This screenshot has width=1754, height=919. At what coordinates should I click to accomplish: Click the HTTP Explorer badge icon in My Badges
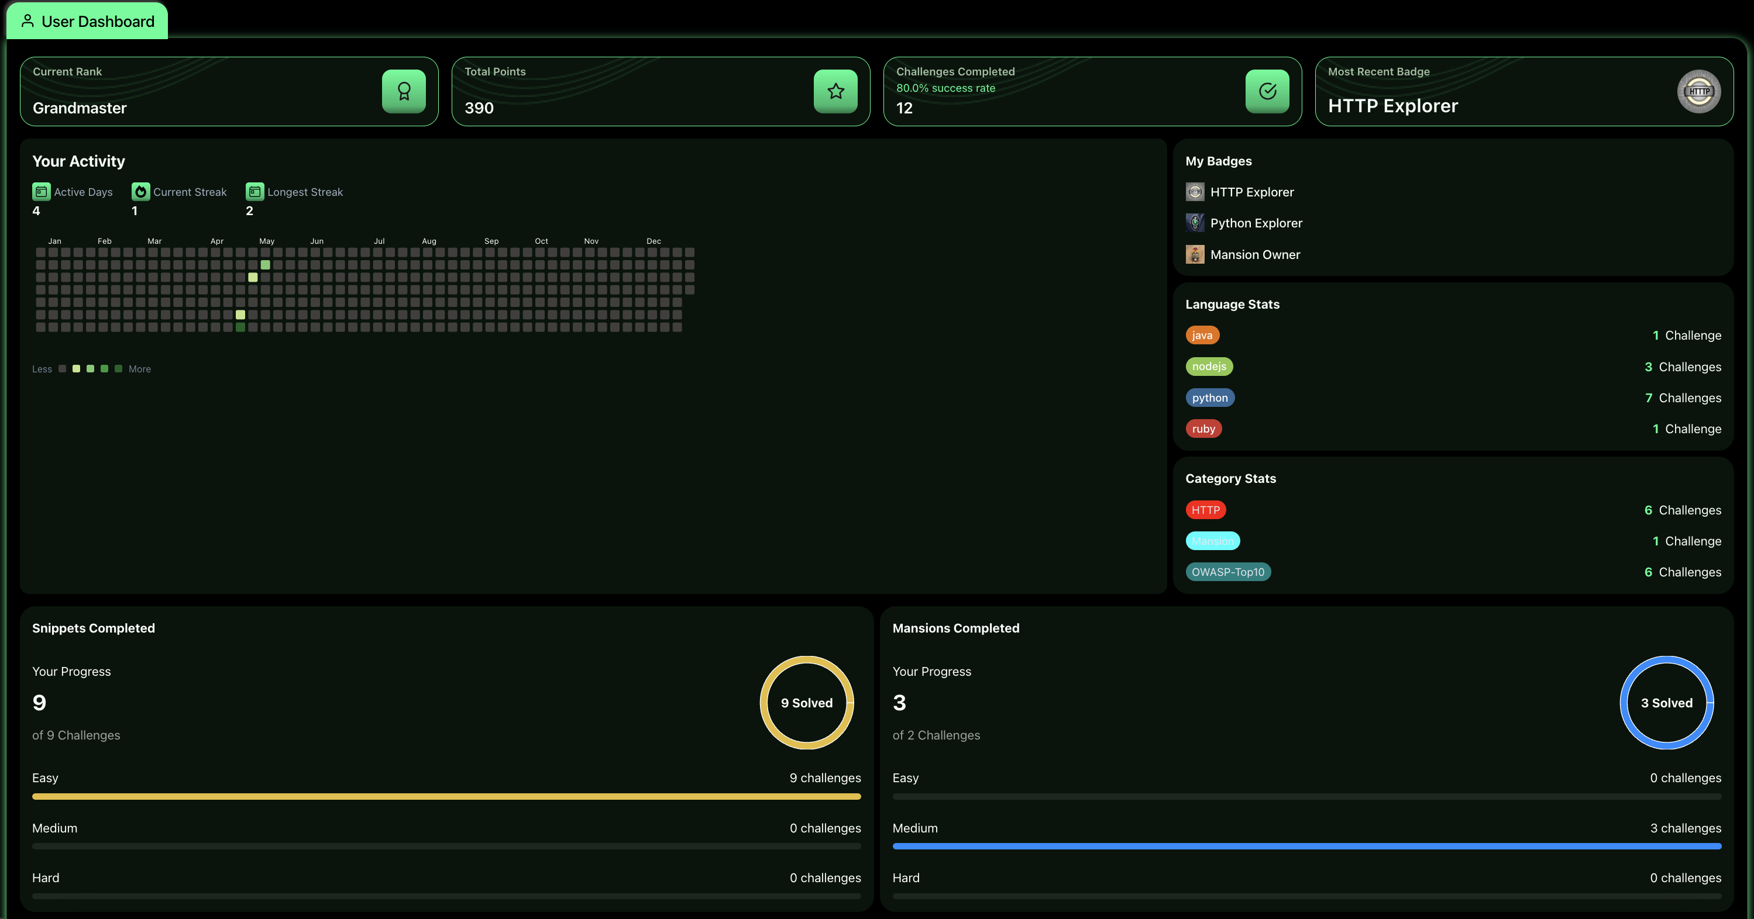tap(1195, 192)
